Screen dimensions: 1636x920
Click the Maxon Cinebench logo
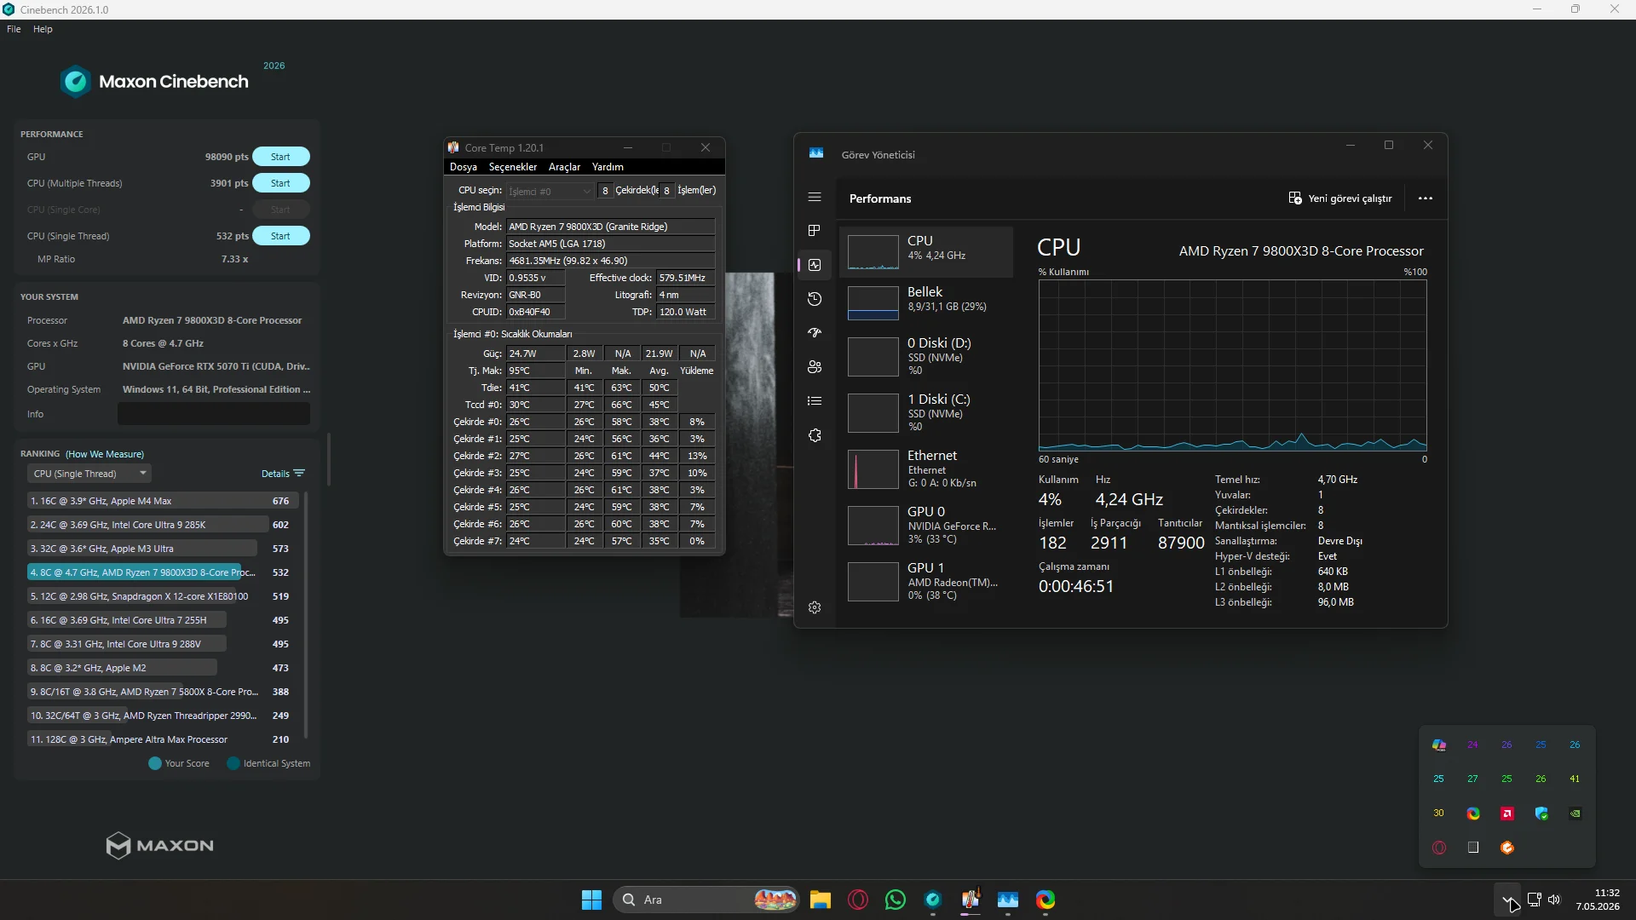point(154,82)
